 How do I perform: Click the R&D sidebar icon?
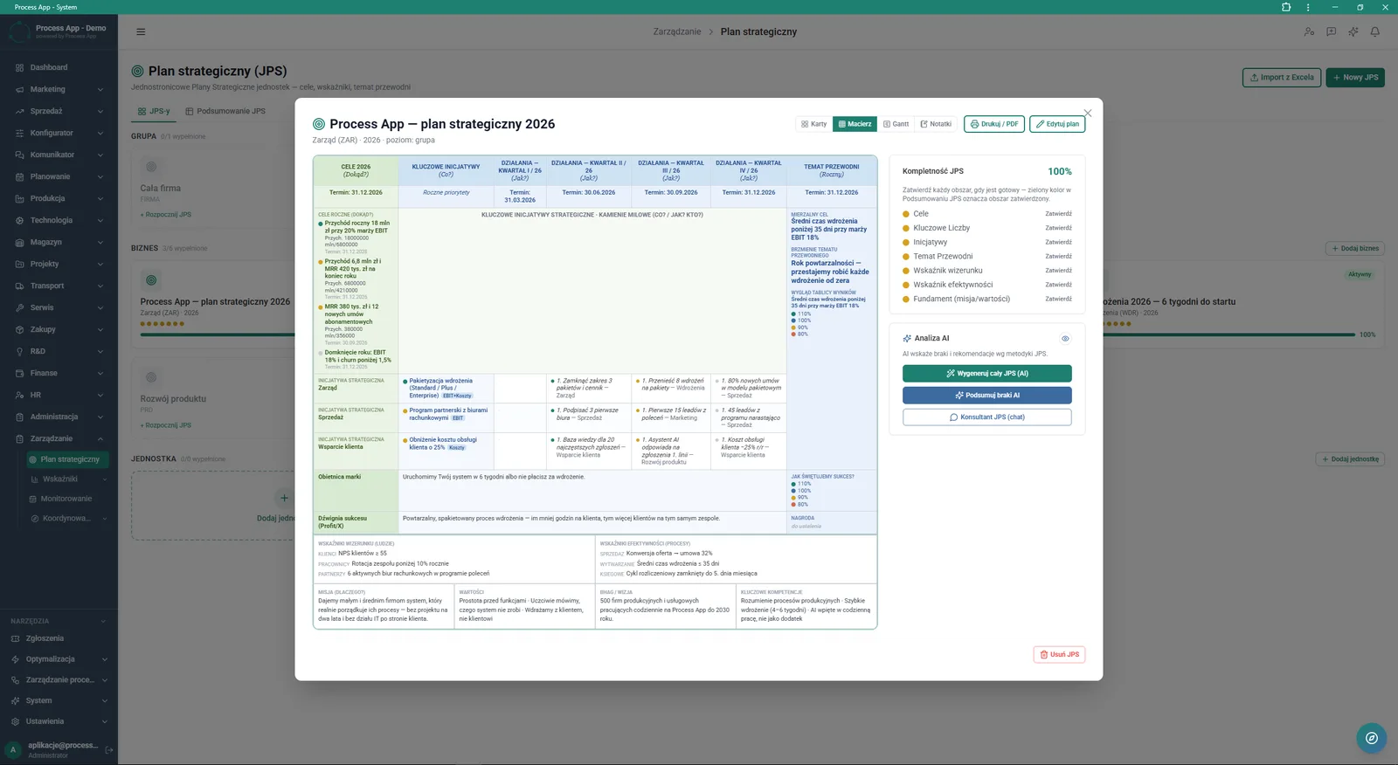(x=19, y=351)
